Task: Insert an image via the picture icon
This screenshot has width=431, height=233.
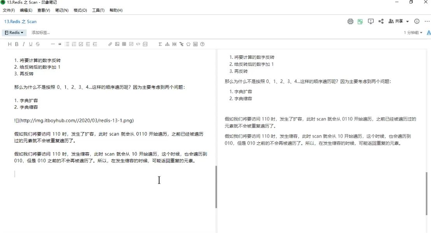Action: tap(117, 44)
